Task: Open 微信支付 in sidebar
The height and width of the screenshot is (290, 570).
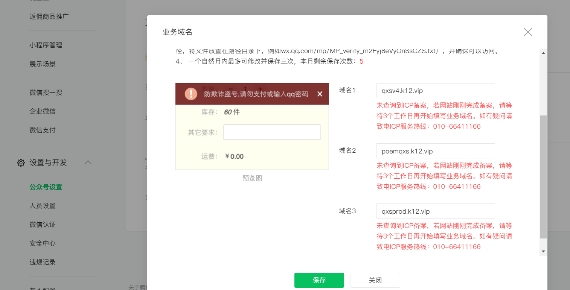Action: [43, 130]
